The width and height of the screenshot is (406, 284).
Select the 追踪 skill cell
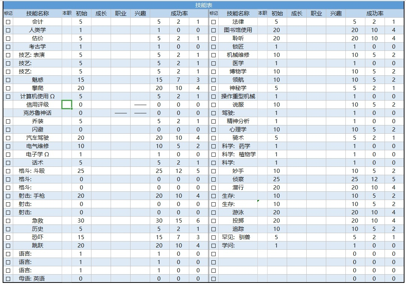(x=238, y=229)
